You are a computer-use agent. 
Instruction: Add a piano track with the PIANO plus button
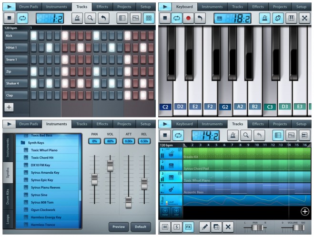(x=165, y=212)
